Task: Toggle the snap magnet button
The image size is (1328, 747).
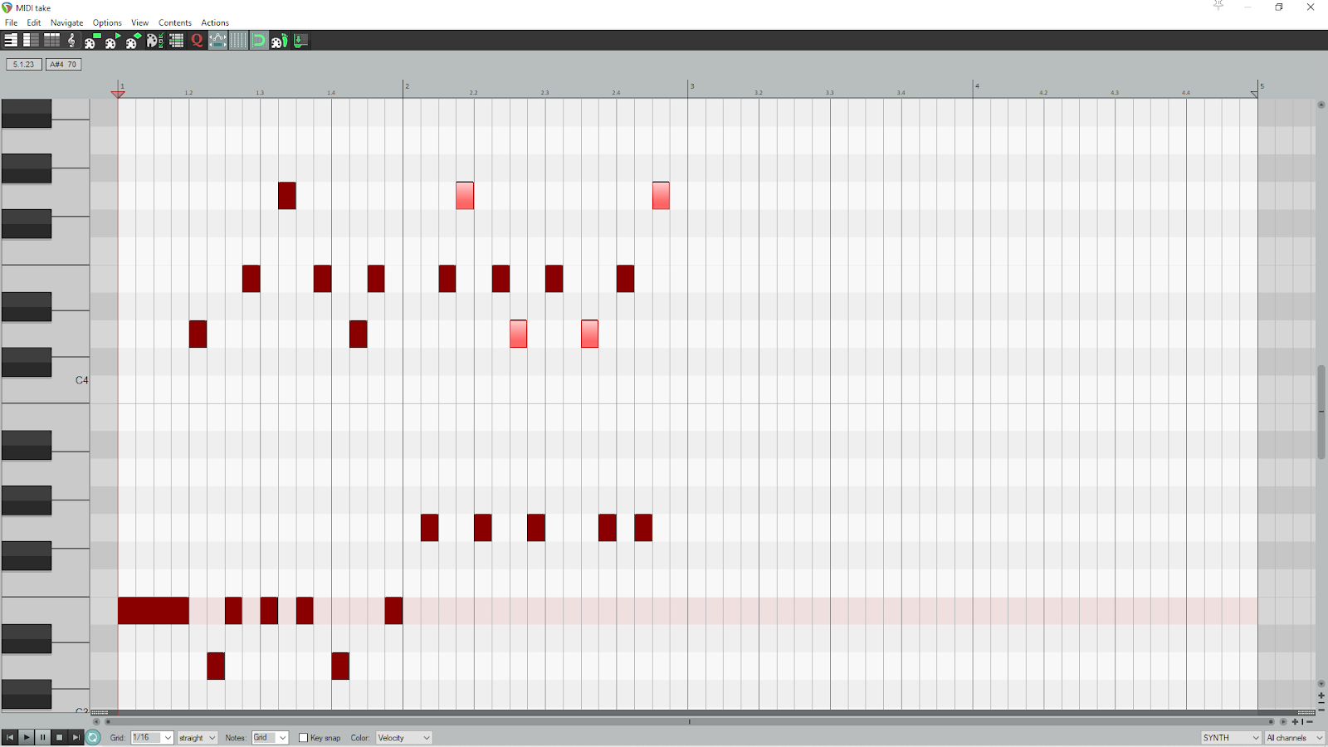Action: (259, 40)
